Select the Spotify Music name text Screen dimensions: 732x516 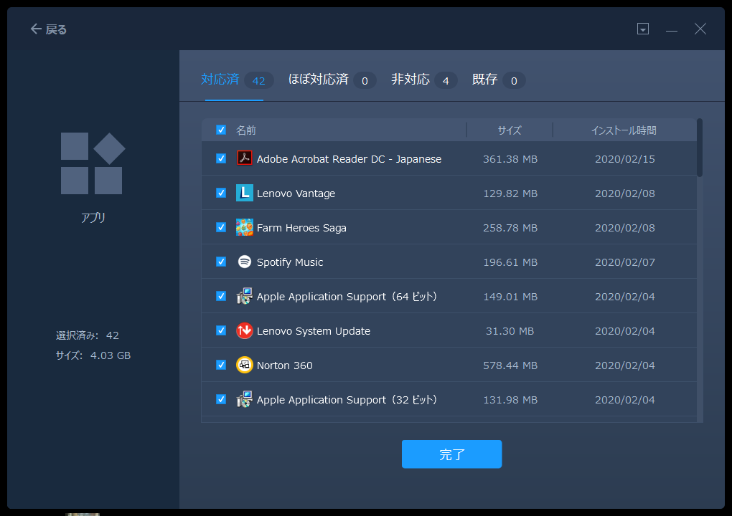[x=290, y=262]
